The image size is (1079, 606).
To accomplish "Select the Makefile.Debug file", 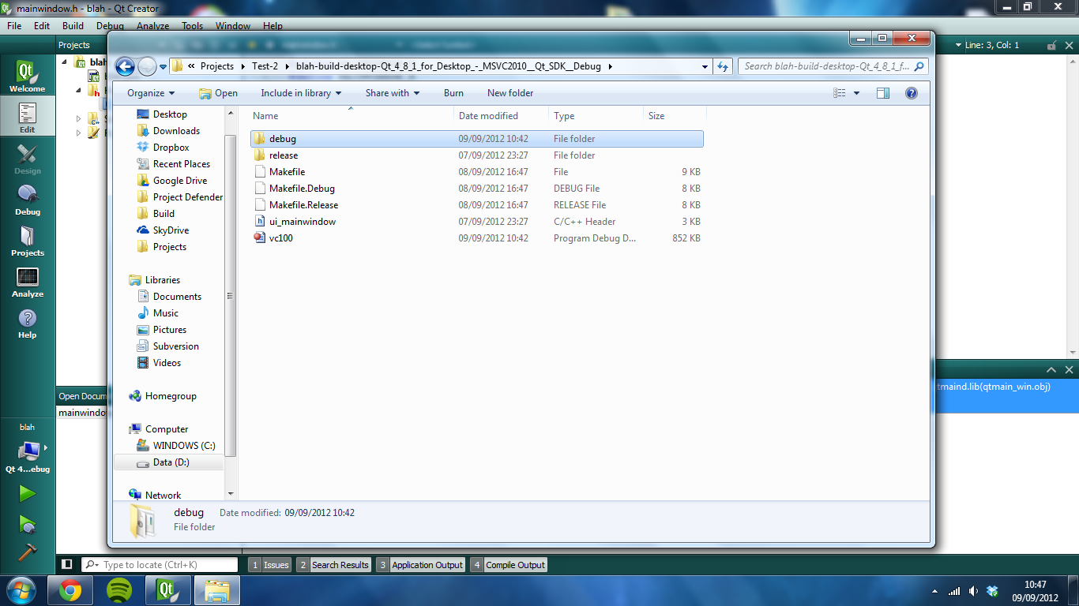I will (x=477, y=189).
